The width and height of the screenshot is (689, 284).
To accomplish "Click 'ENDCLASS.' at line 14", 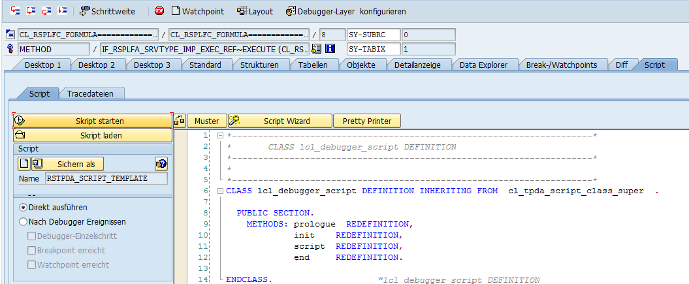I will tap(249, 279).
